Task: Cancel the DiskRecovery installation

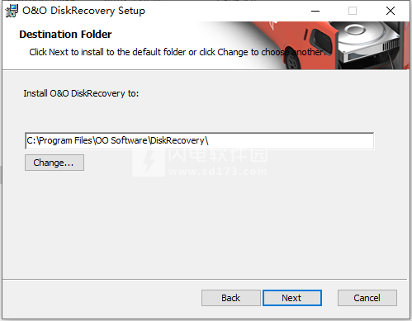Action: point(367,298)
